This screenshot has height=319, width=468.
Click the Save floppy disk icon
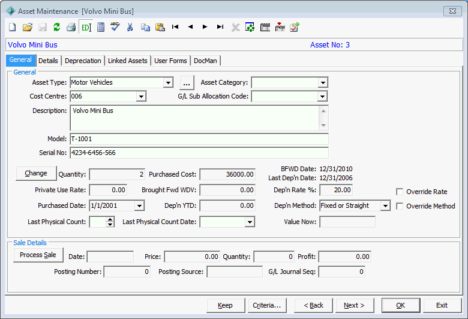pyautogui.click(x=43, y=27)
